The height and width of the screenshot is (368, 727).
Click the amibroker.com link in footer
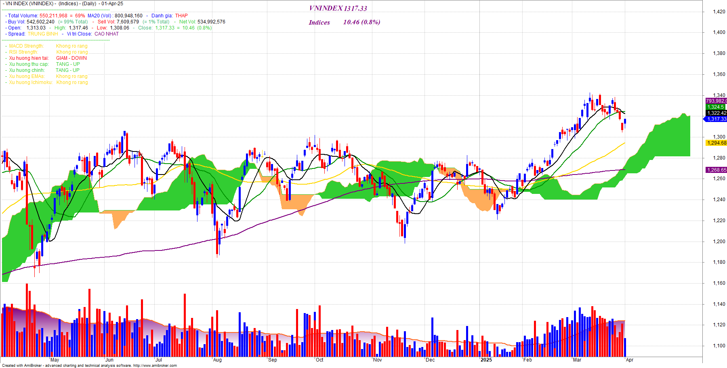[155, 366]
